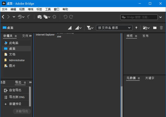Switch to the 元数据 tab

(x=131, y=78)
